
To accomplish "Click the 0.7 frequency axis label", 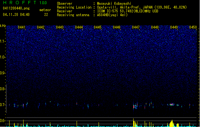I will point(3,105).
